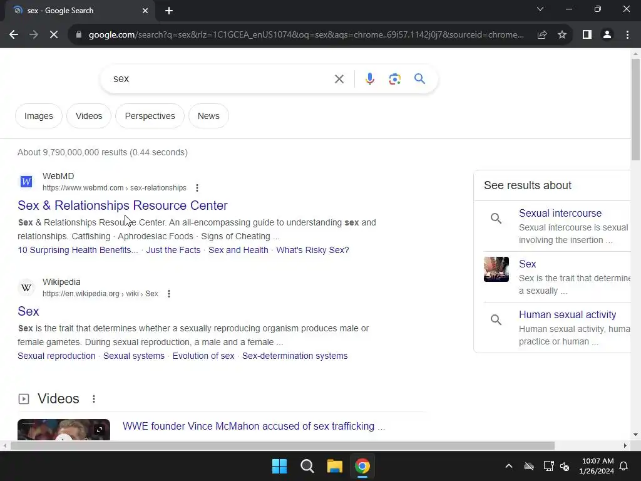Click the share page icon
Screen dimensions: 641x481
click(x=542, y=35)
